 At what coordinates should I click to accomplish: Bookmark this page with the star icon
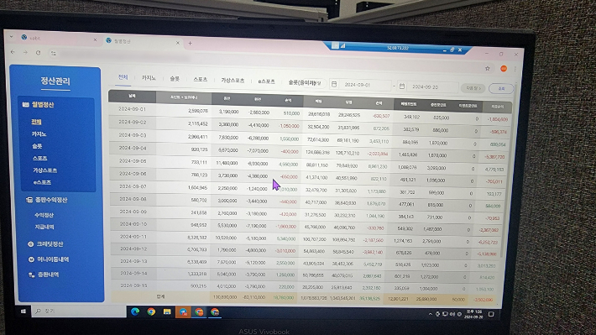click(487, 69)
